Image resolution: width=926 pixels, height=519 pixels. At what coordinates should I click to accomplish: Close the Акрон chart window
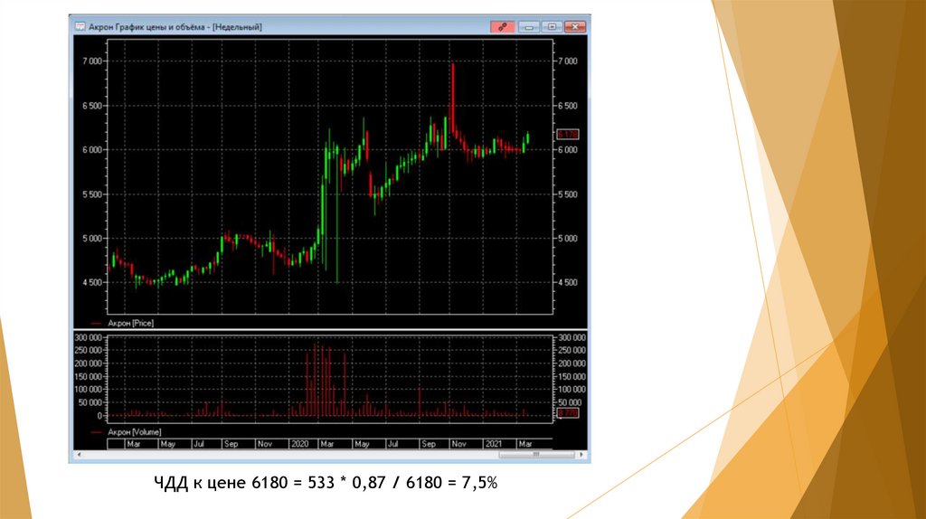pyautogui.click(x=574, y=26)
